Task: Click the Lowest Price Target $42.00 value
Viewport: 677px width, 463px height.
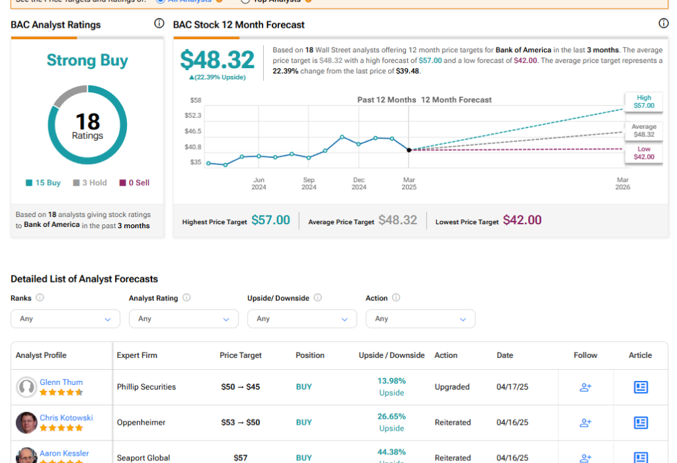Action: (522, 220)
